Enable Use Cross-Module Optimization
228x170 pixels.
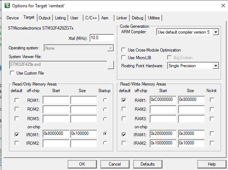[x=123, y=50]
